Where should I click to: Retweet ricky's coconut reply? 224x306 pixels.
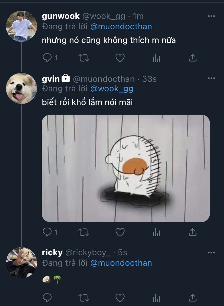coord(84,298)
